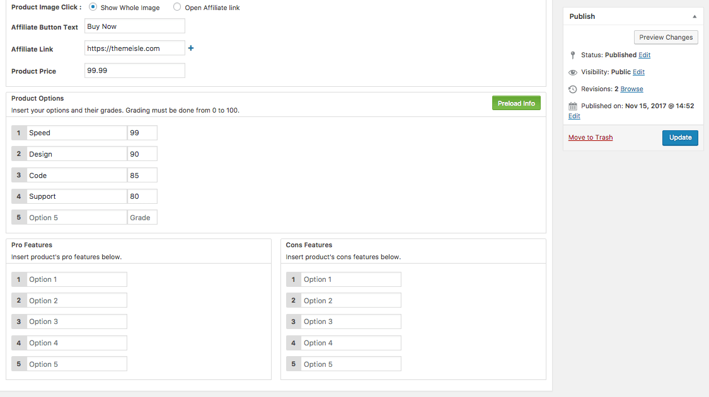Click Cons Features Option 3 field
Viewport: 709px width, 397px height.
[x=351, y=322]
